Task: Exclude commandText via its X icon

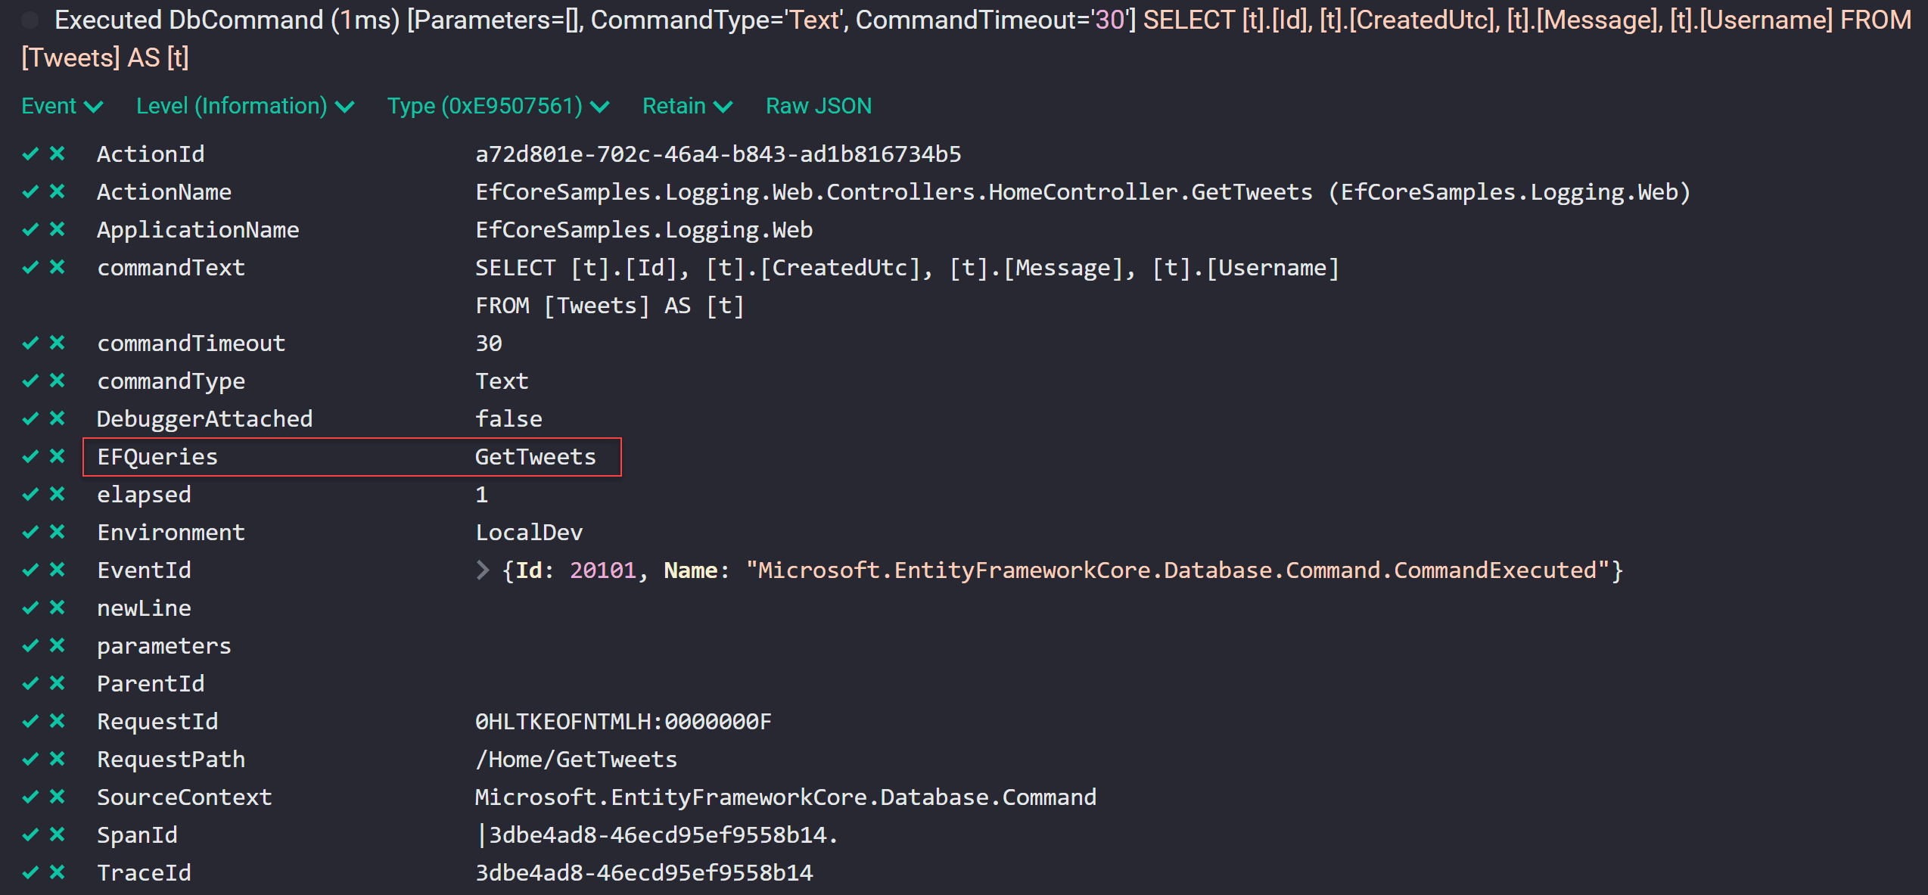Action: [x=58, y=267]
